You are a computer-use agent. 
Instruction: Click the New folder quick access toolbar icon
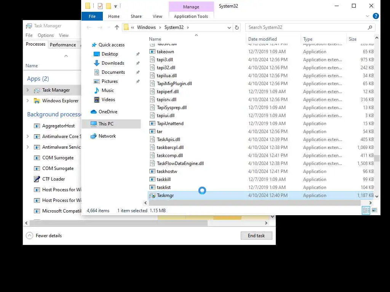coord(109,6)
